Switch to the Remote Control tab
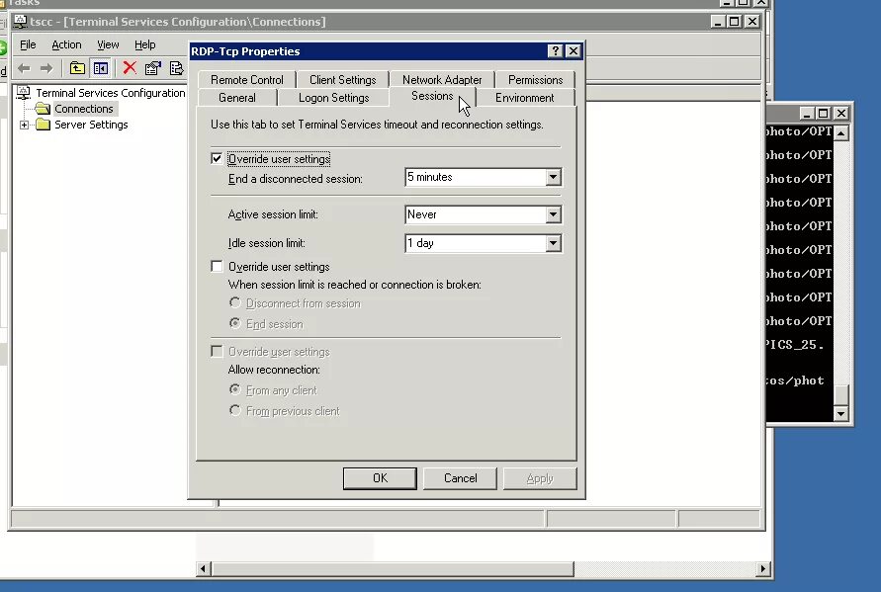 (246, 80)
